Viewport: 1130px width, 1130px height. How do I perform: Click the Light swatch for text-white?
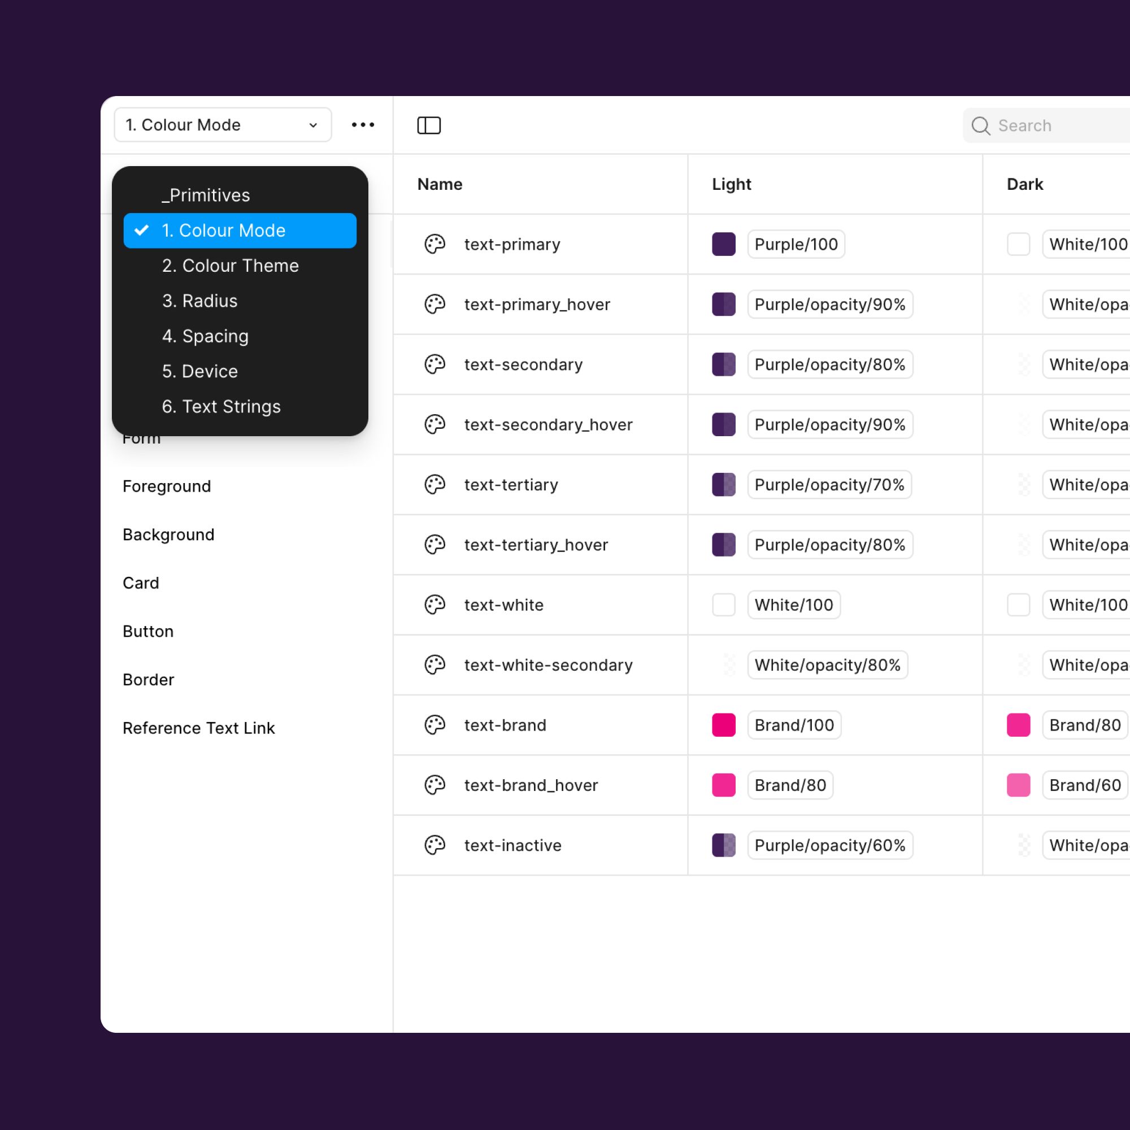[x=724, y=605]
